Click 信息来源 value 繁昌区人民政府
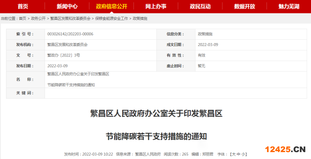This screenshot has height=159, width=311. (148, 154)
